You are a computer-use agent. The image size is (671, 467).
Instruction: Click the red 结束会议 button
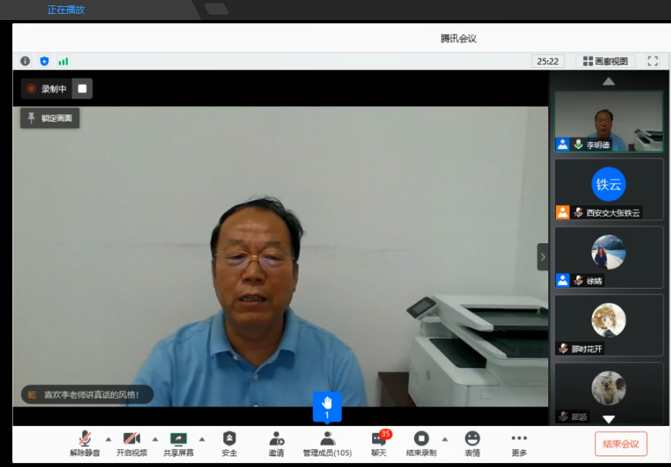[621, 444]
